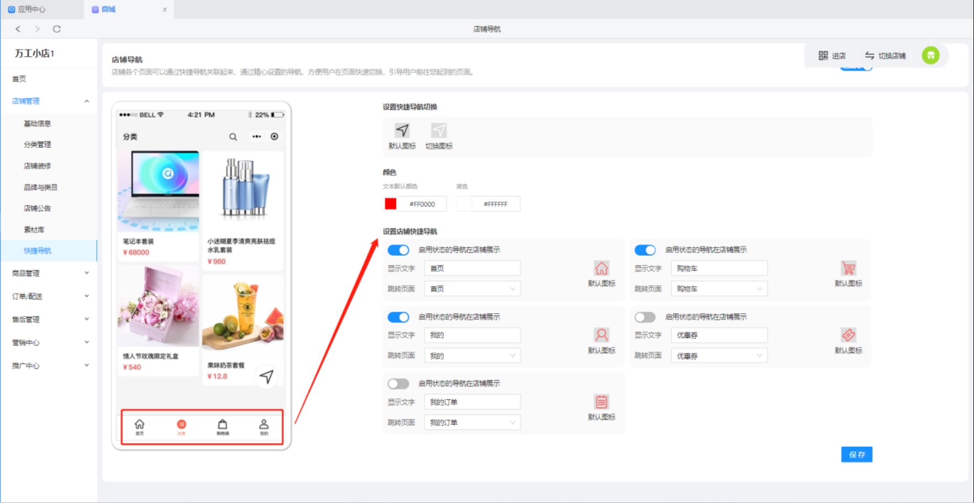Screen dimensions: 974x503
Task: Click the order list icon for 我的订单
Action: point(601,402)
